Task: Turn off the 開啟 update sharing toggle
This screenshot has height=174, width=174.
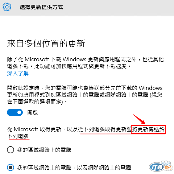Action: click(x=15, y=112)
